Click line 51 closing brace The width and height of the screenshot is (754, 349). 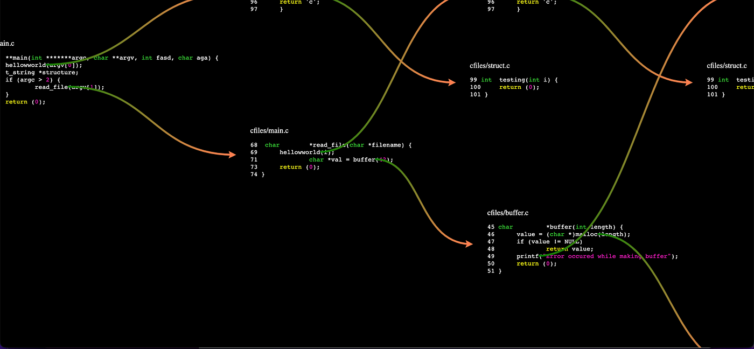(x=494, y=271)
